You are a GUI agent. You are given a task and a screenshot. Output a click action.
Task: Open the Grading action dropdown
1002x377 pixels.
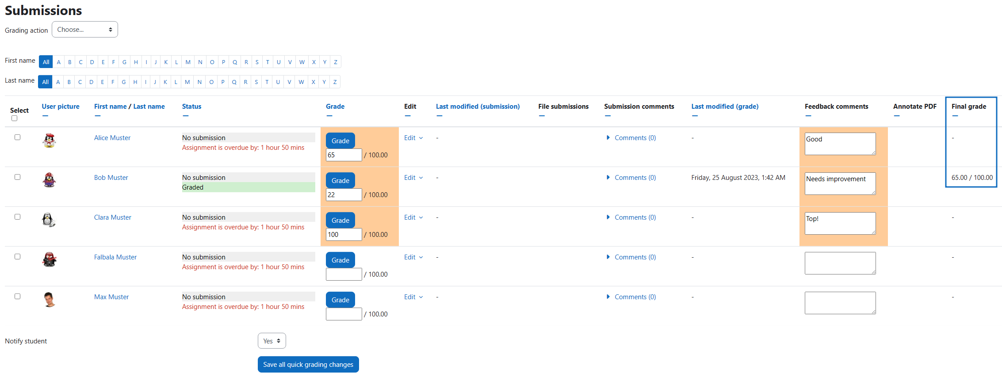tap(85, 30)
